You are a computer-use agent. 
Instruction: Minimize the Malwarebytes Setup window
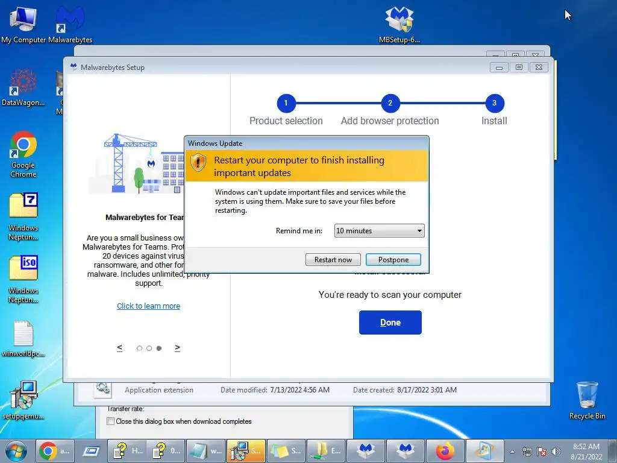click(x=499, y=68)
